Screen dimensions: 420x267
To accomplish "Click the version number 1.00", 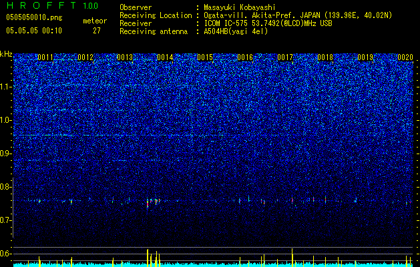I will 91,5.
